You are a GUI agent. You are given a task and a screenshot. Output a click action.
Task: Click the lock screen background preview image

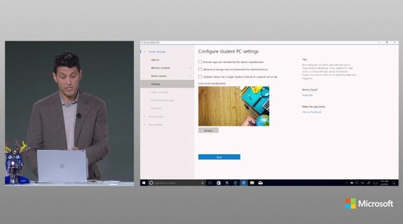pyautogui.click(x=233, y=106)
